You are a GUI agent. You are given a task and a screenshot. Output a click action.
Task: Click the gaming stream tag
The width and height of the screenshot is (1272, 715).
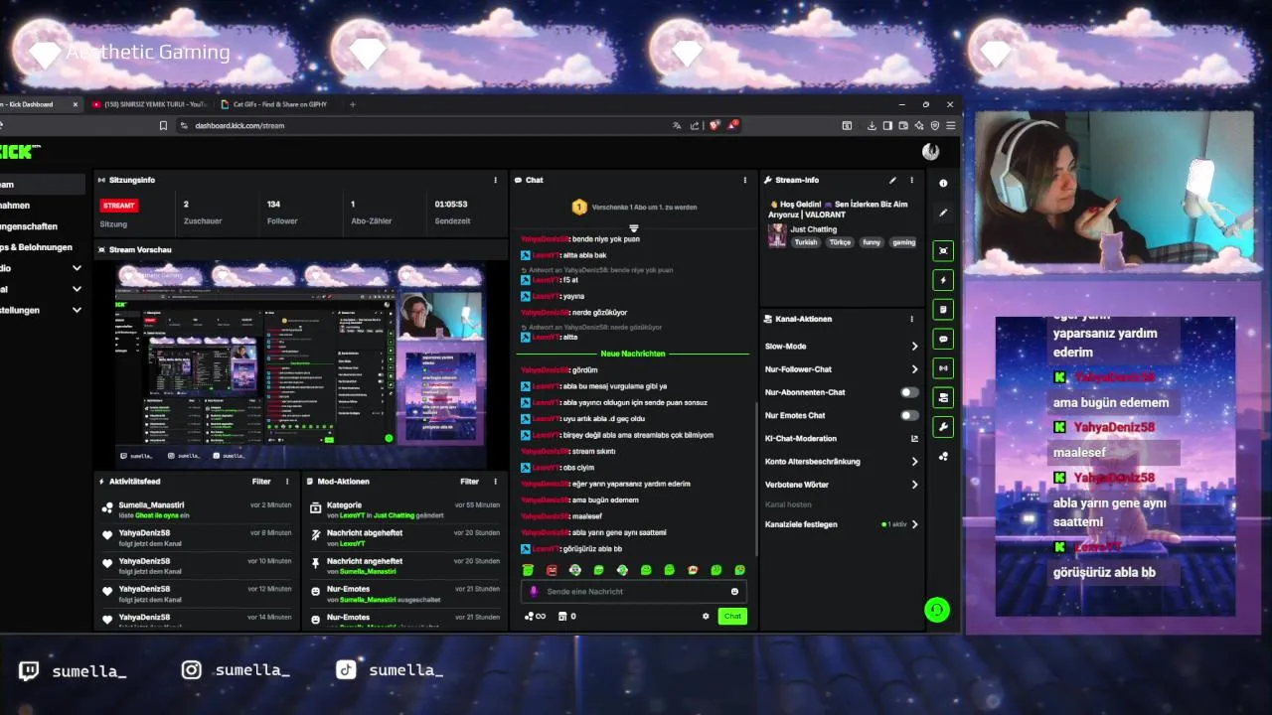pyautogui.click(x=903, y=242)
